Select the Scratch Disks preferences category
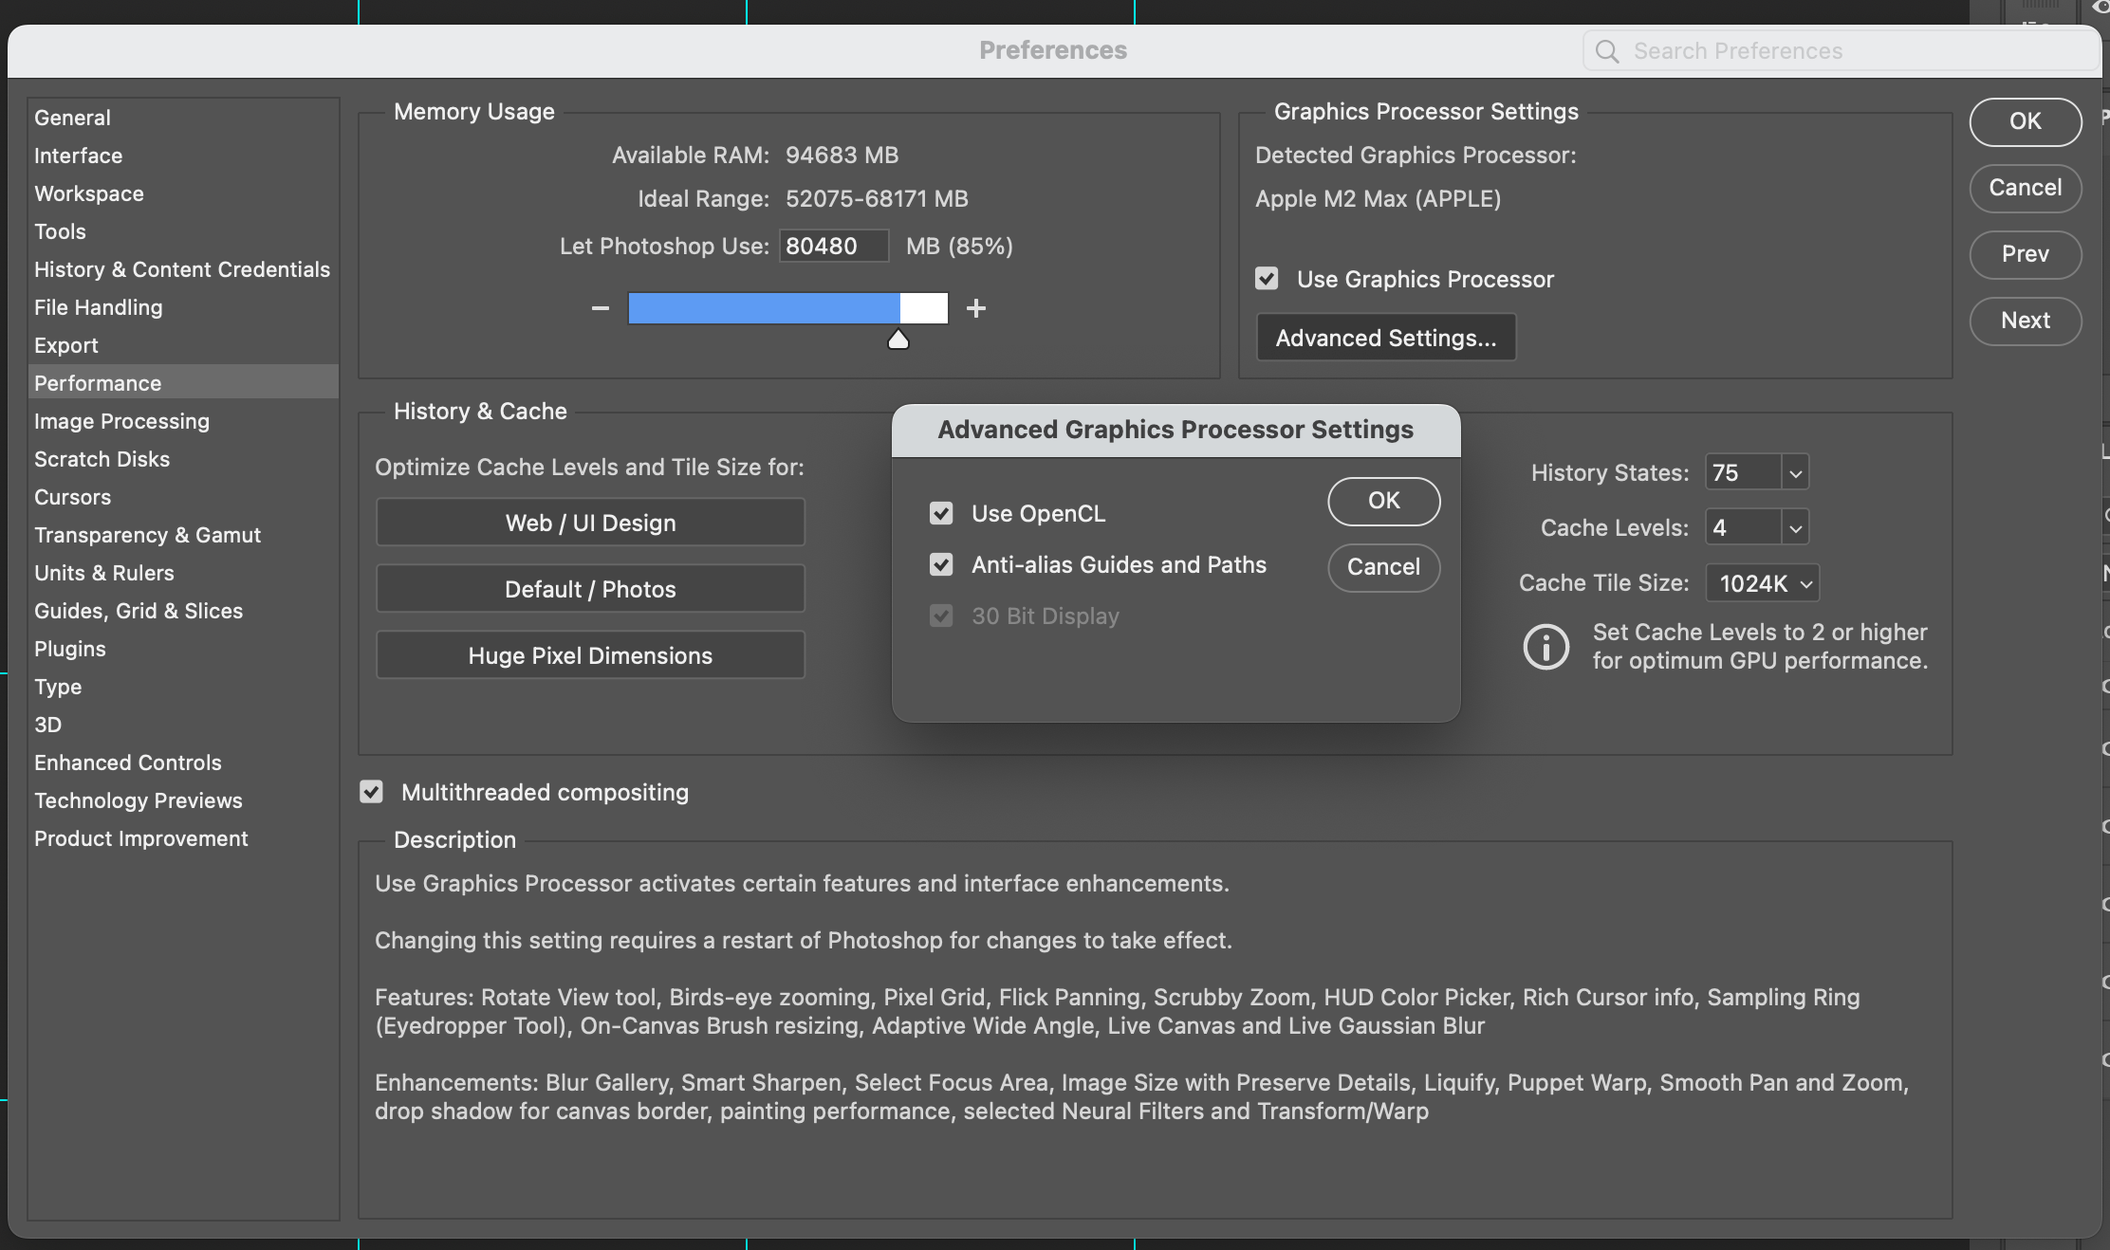 102,459
